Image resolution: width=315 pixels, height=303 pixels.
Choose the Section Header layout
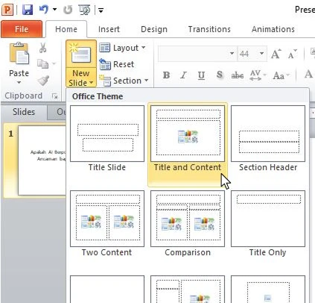point(268,138)
